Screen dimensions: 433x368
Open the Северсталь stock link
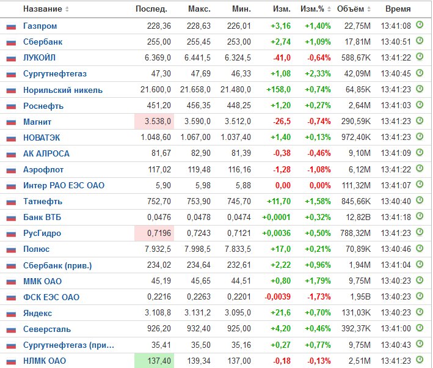[x=47, y=329]
